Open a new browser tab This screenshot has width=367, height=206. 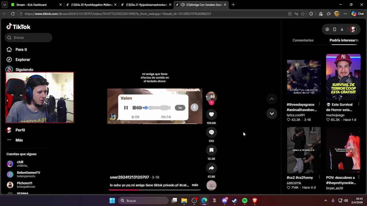233,5
